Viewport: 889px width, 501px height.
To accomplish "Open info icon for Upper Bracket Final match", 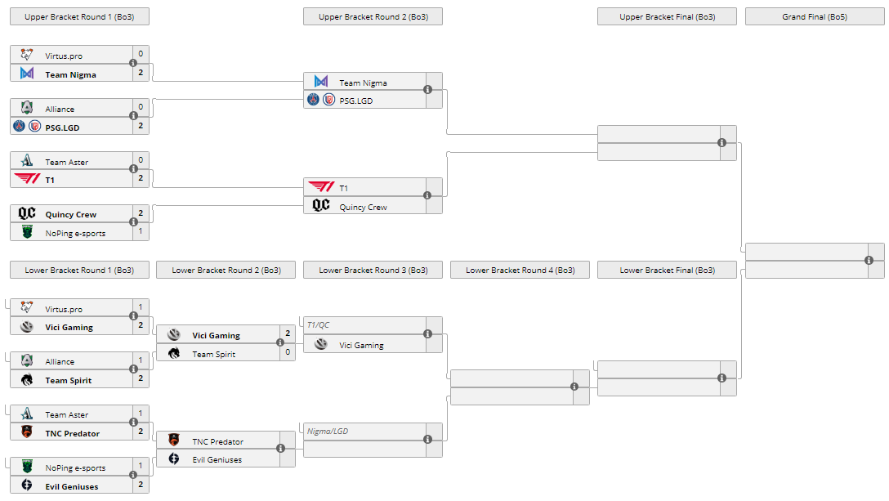I will (x=721, y=143).
